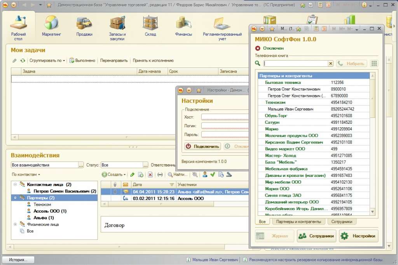The image size is (398, 265).
Task: Select the Все tree item
Action: 30,231
